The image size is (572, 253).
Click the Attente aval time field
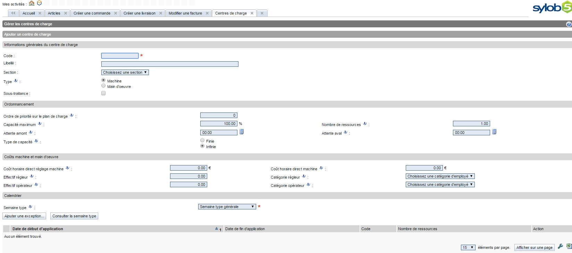tap(471, 133)
